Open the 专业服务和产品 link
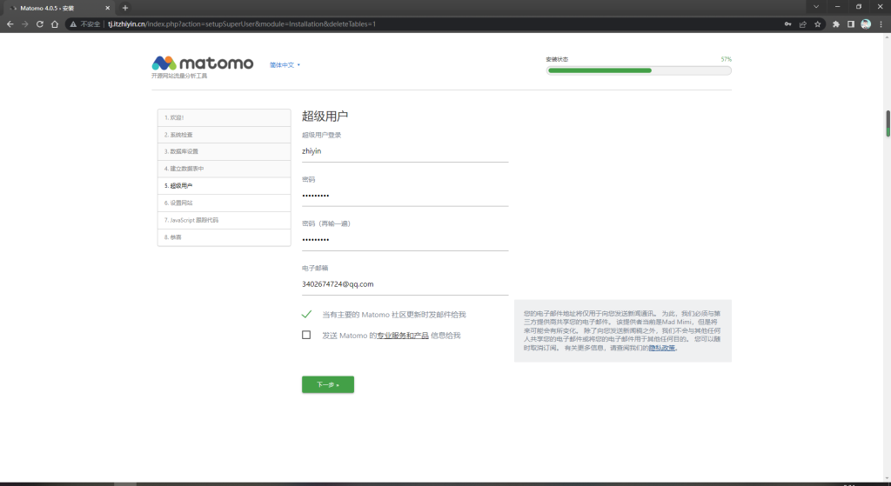Viewport: 891px width, 486px height. 402,336
